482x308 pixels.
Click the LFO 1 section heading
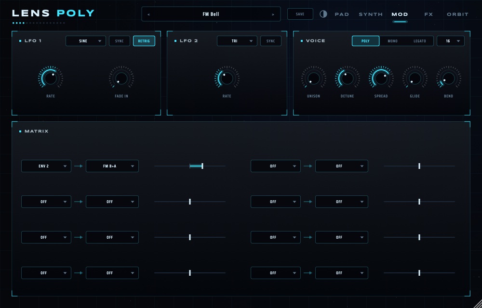33,41
